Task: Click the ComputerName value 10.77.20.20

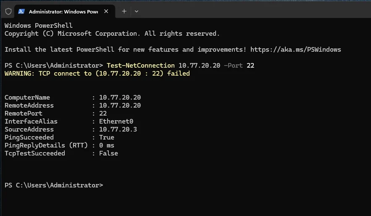Action: (120, 97)
